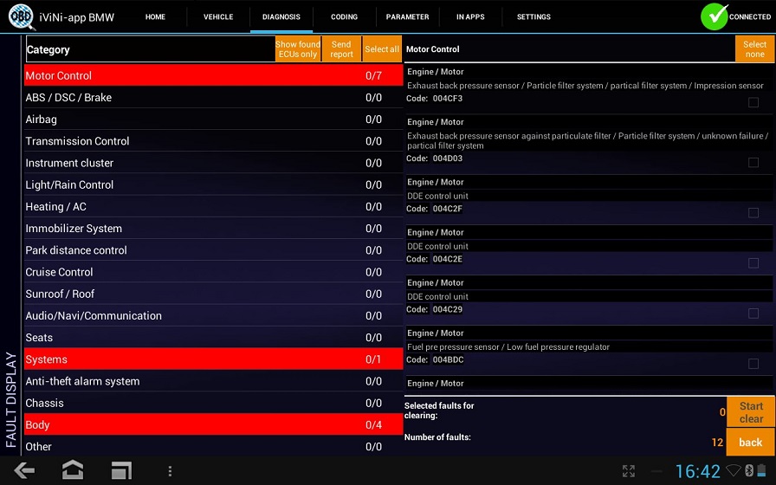776x485 pixels.
Task: Tap the green connected checkmark icon
Action: coord(715,16)
